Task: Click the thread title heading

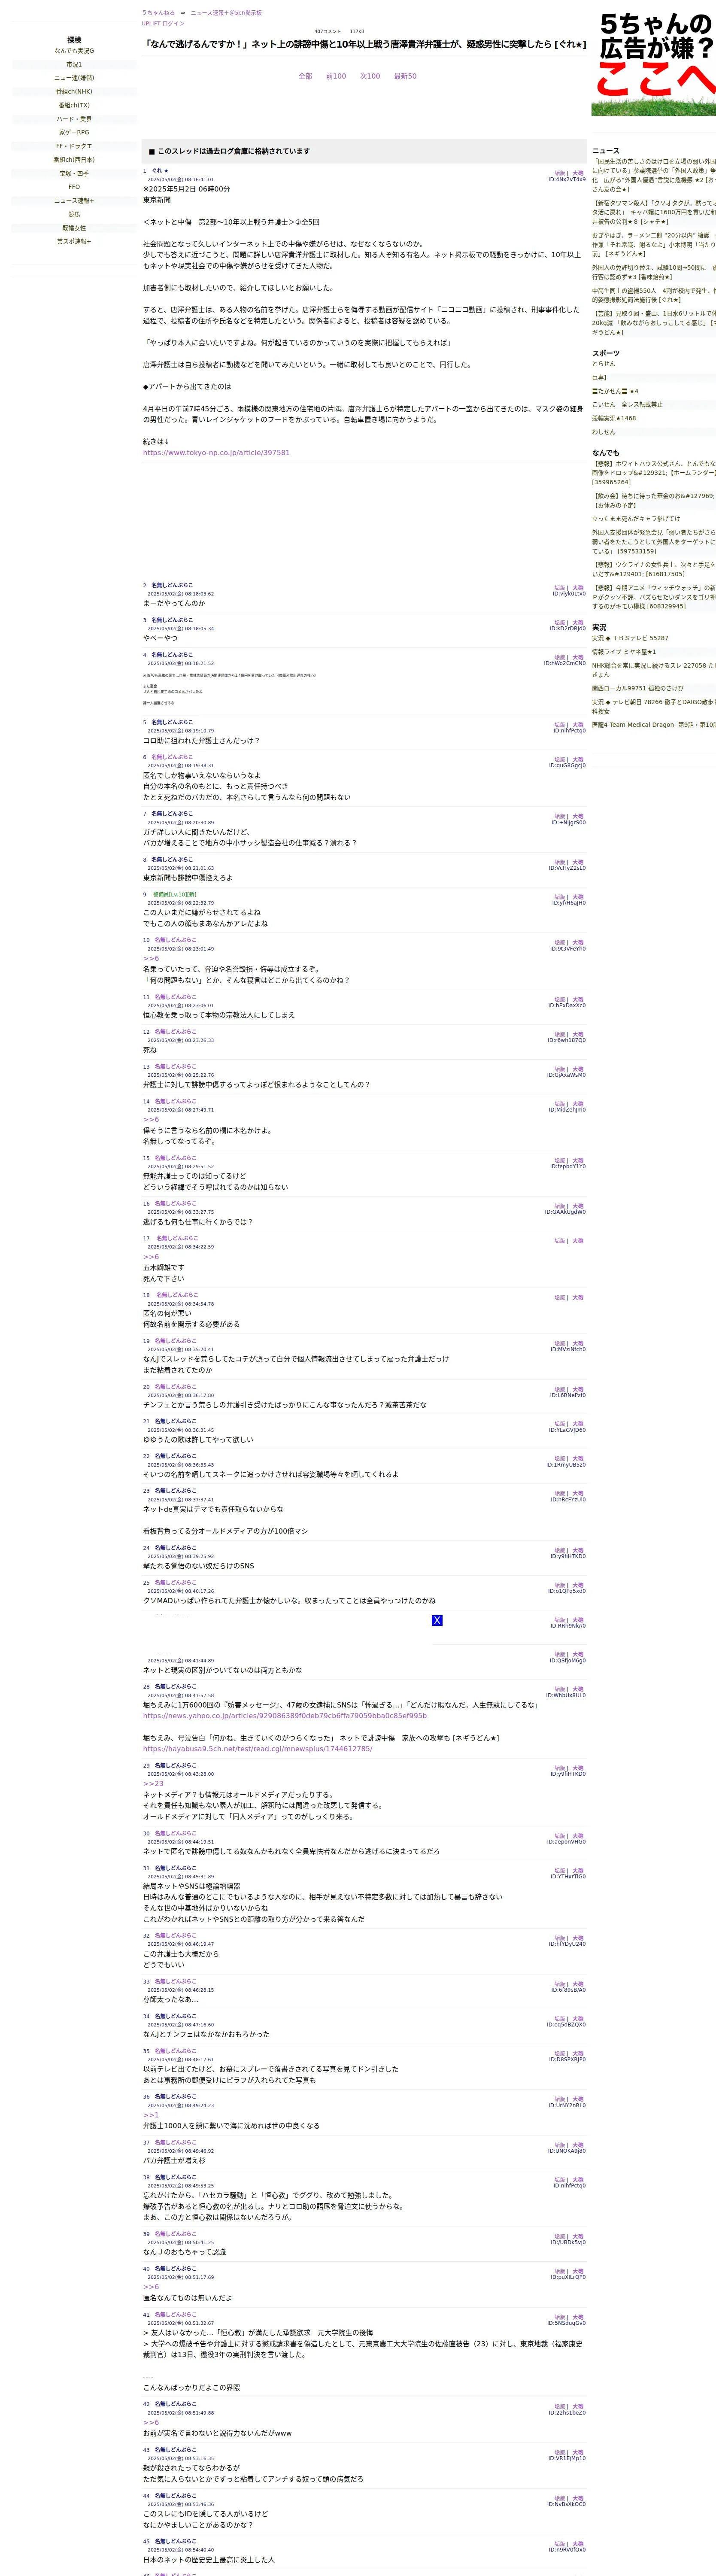Action: pos(364,44)
